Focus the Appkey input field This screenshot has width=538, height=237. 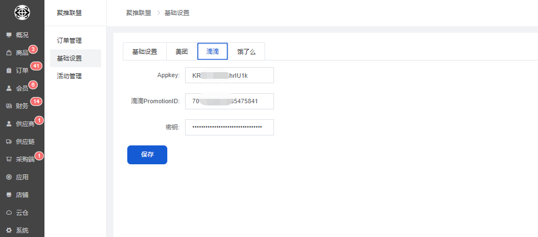229,75
